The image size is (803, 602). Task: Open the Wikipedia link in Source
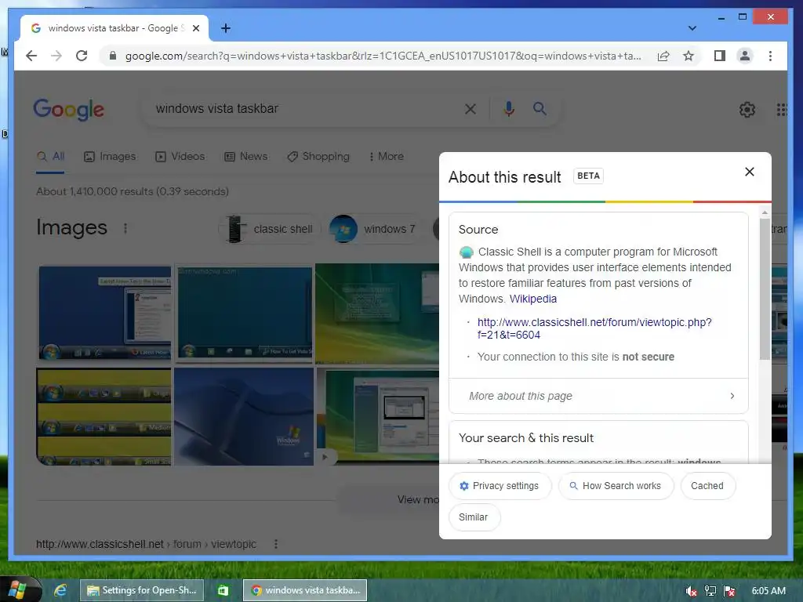[532, 299]
